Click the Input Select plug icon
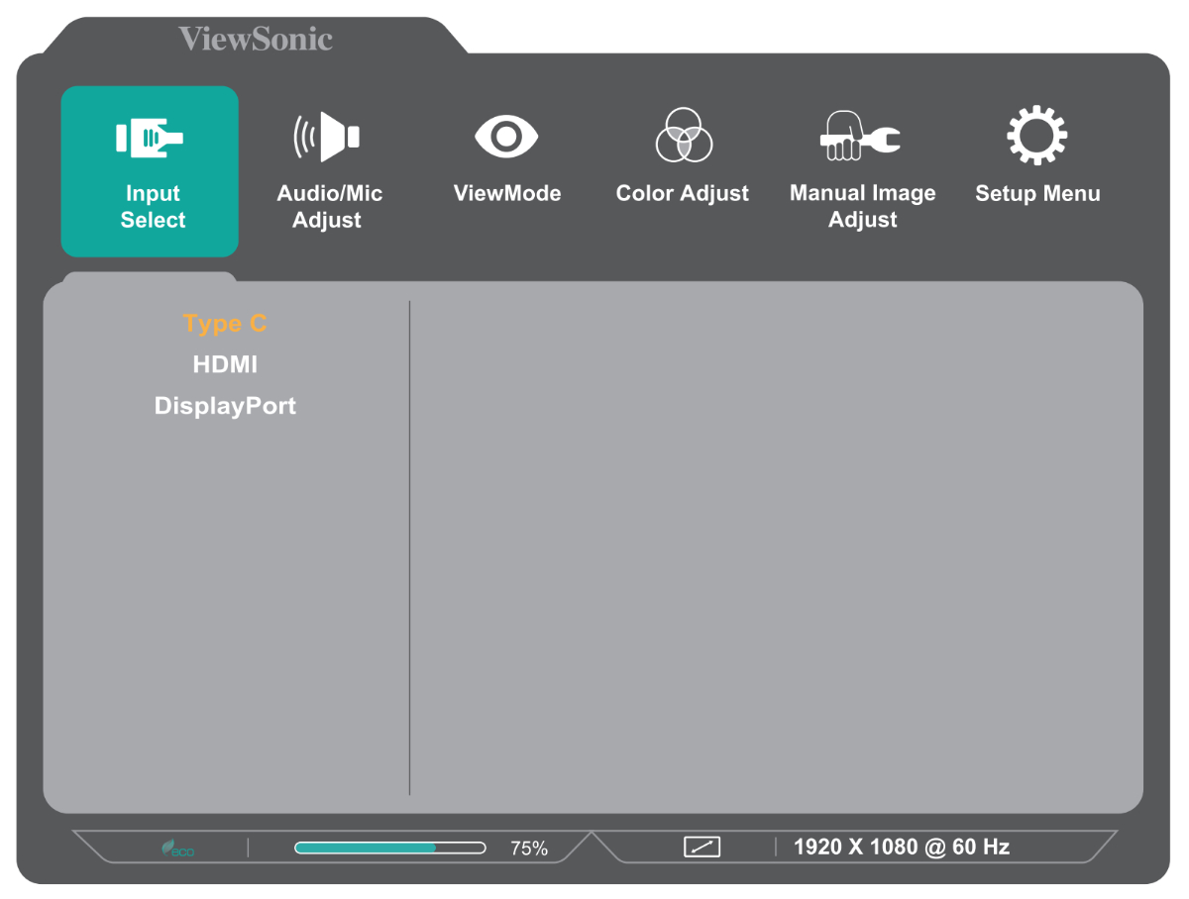The height and width of the screenshot is (899, 1189). 150,138
